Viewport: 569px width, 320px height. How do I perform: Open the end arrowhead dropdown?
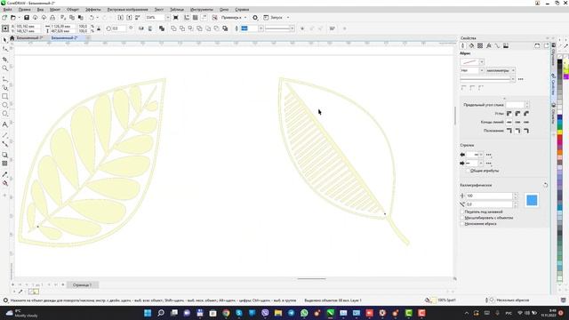(x=481, y=164)
